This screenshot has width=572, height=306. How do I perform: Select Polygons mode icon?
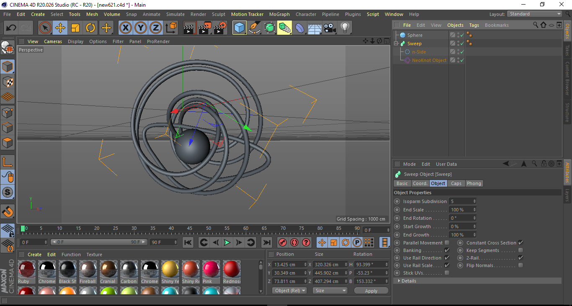pos(8,142)
